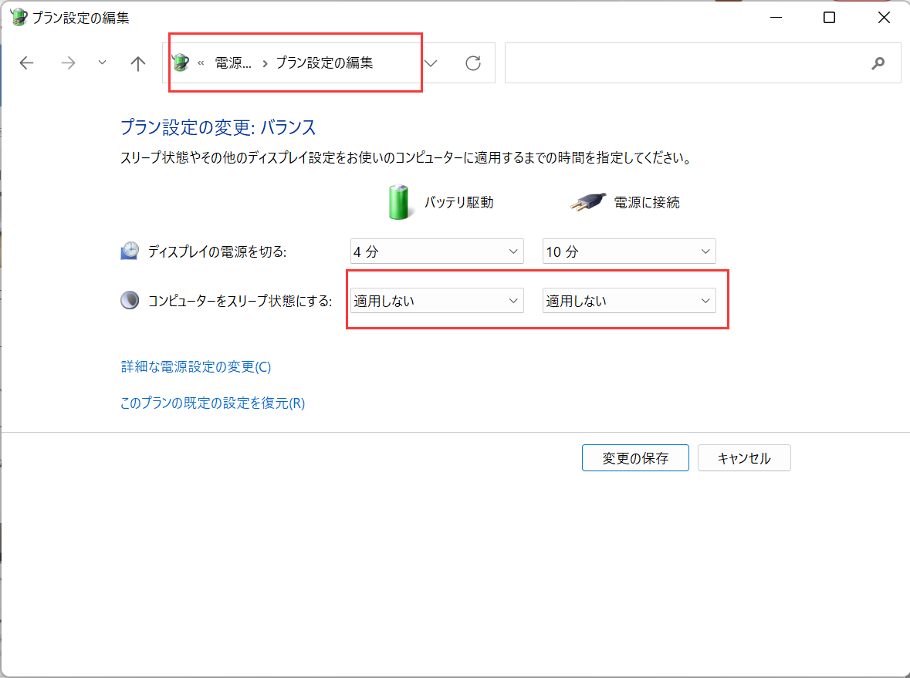Click the forward navigation arrow

tap(68, 62)
